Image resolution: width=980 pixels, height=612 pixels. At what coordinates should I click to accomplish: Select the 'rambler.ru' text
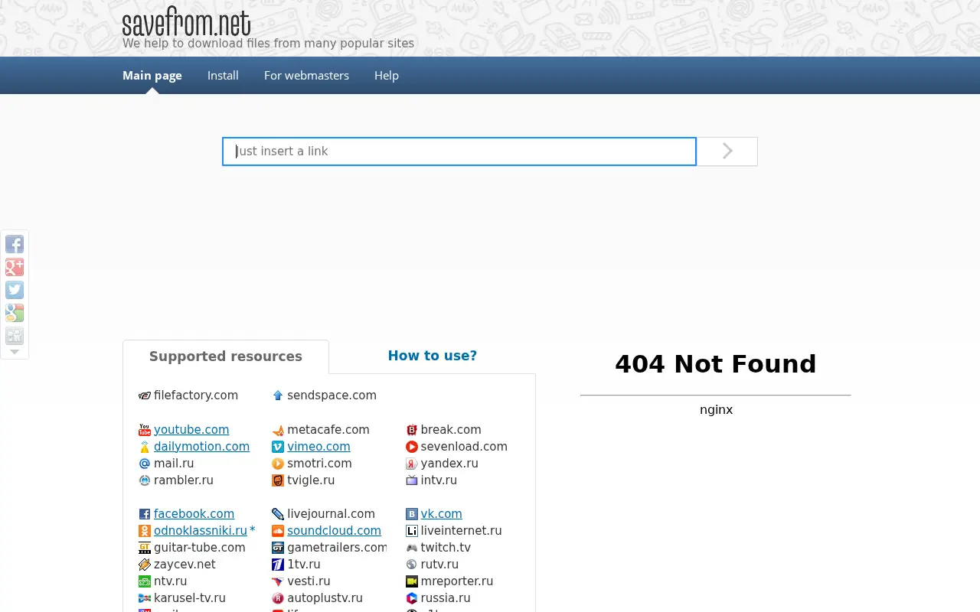click(184, 480)
